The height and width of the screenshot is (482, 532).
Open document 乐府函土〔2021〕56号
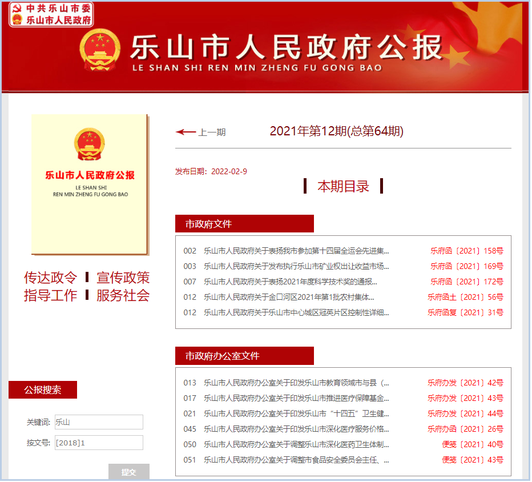(465, 297)
